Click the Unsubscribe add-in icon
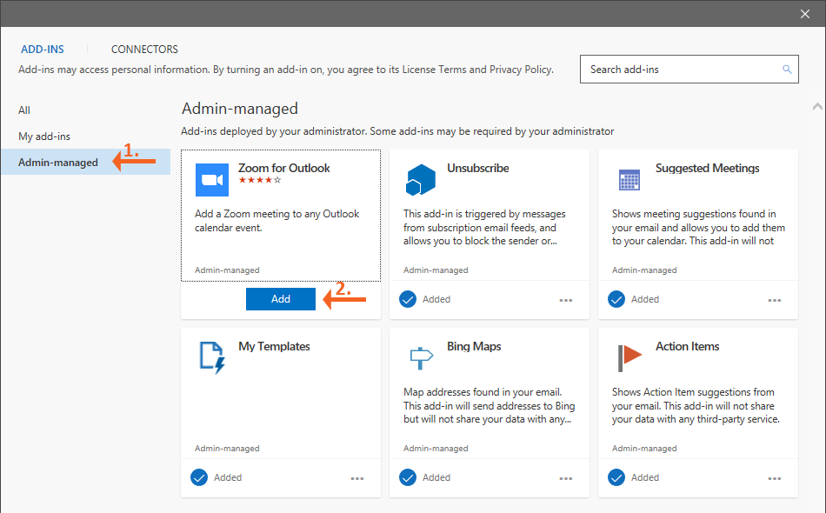The height and width of the screenshot is (513, 826). (420, 178)
